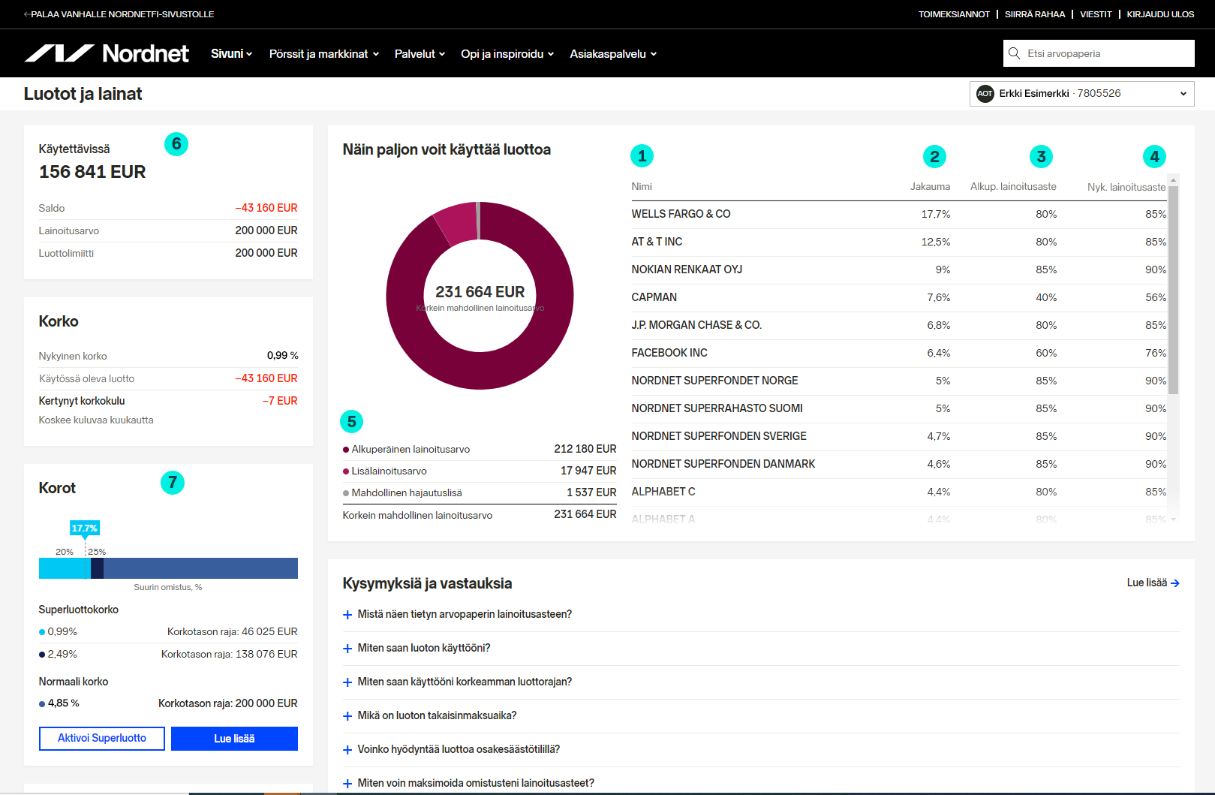Select the NORDNET SUPERFONDET NORGE row
1215x795 pixels.
[899, 381]
